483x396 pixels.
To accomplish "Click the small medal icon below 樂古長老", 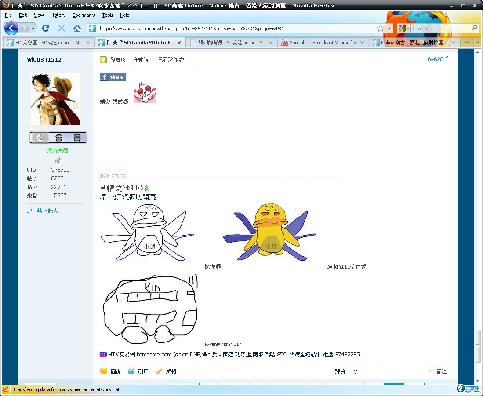I will click(58, 160).
